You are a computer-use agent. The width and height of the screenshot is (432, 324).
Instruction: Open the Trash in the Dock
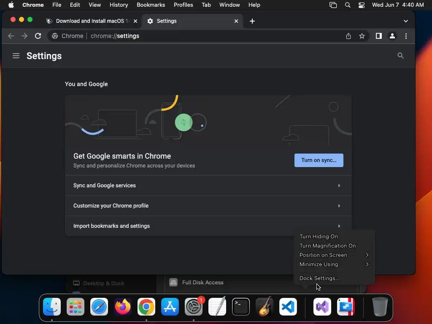point(380,307)
